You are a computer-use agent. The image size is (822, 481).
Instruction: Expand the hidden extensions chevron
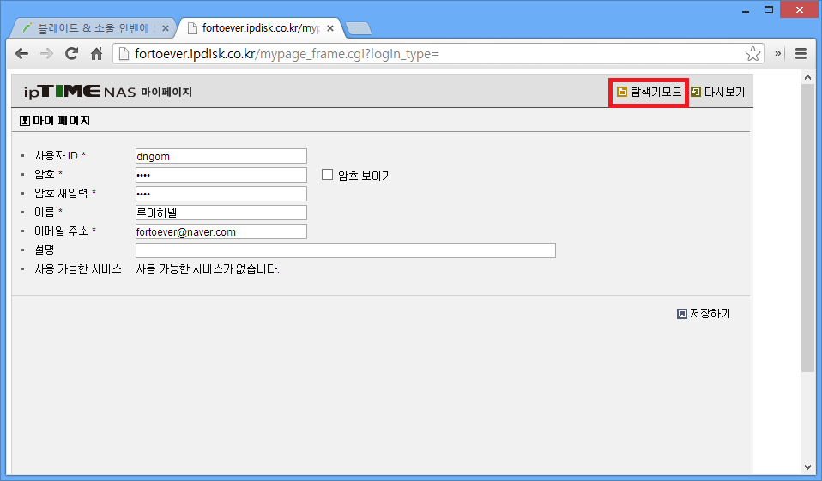[x=778, y=54]
